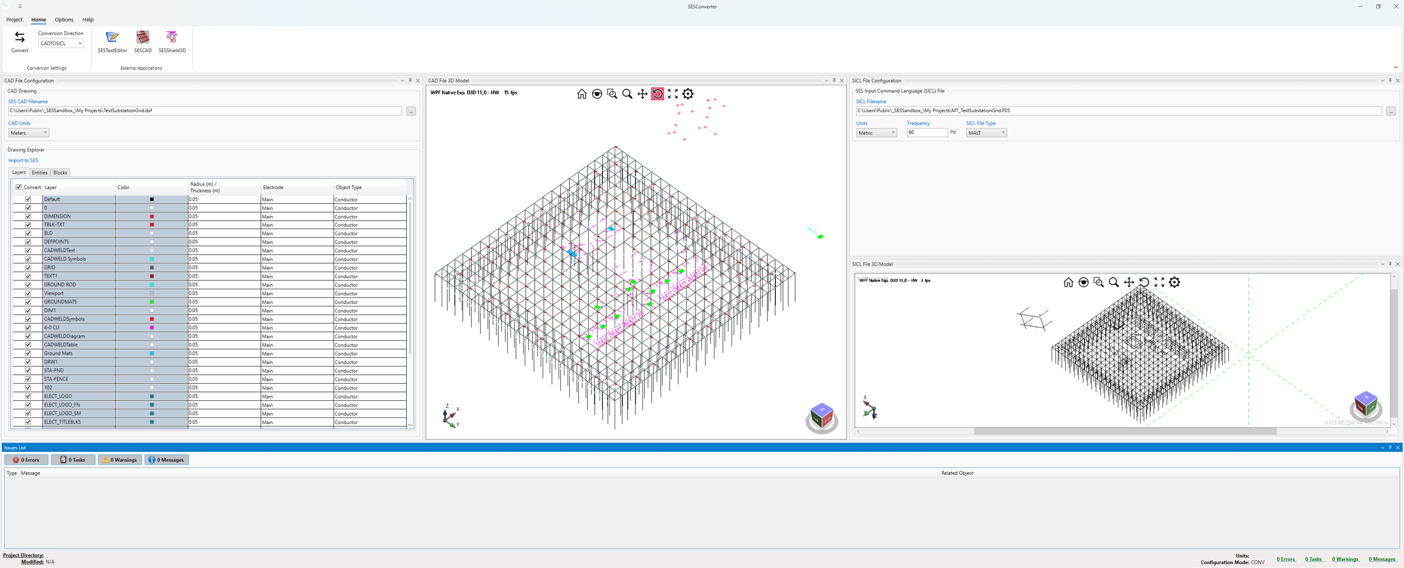Click zoom extents icon in SICL 3D viewer
This screenshot has height=568, width=1404.
tap(1160, 282)
